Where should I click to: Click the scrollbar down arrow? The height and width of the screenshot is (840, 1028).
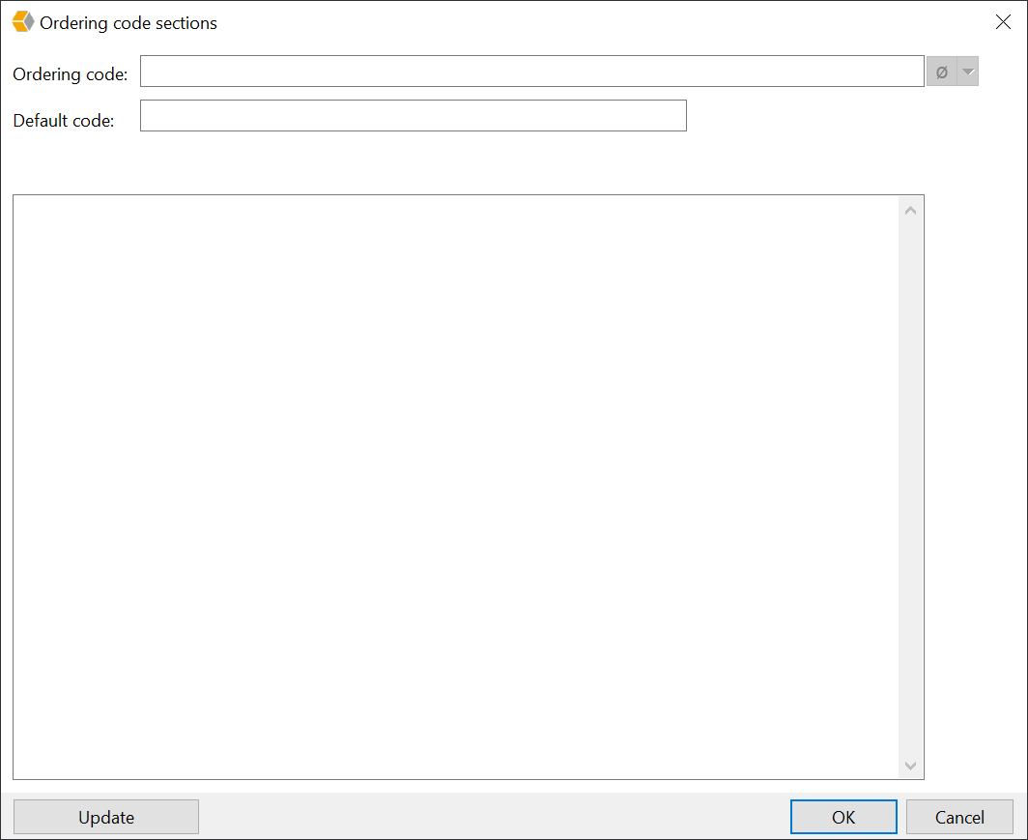pos(909,765)
